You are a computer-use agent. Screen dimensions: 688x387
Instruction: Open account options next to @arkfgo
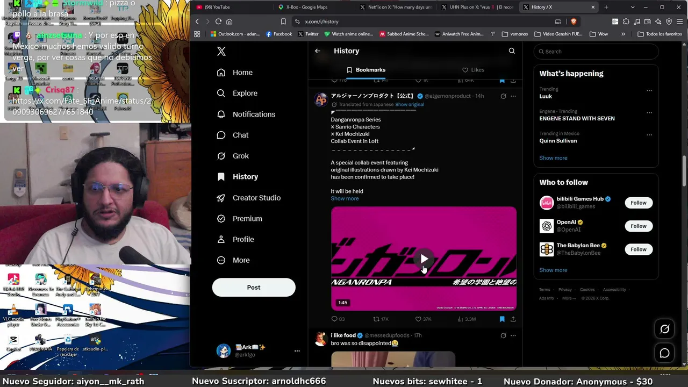click(297, 351)
